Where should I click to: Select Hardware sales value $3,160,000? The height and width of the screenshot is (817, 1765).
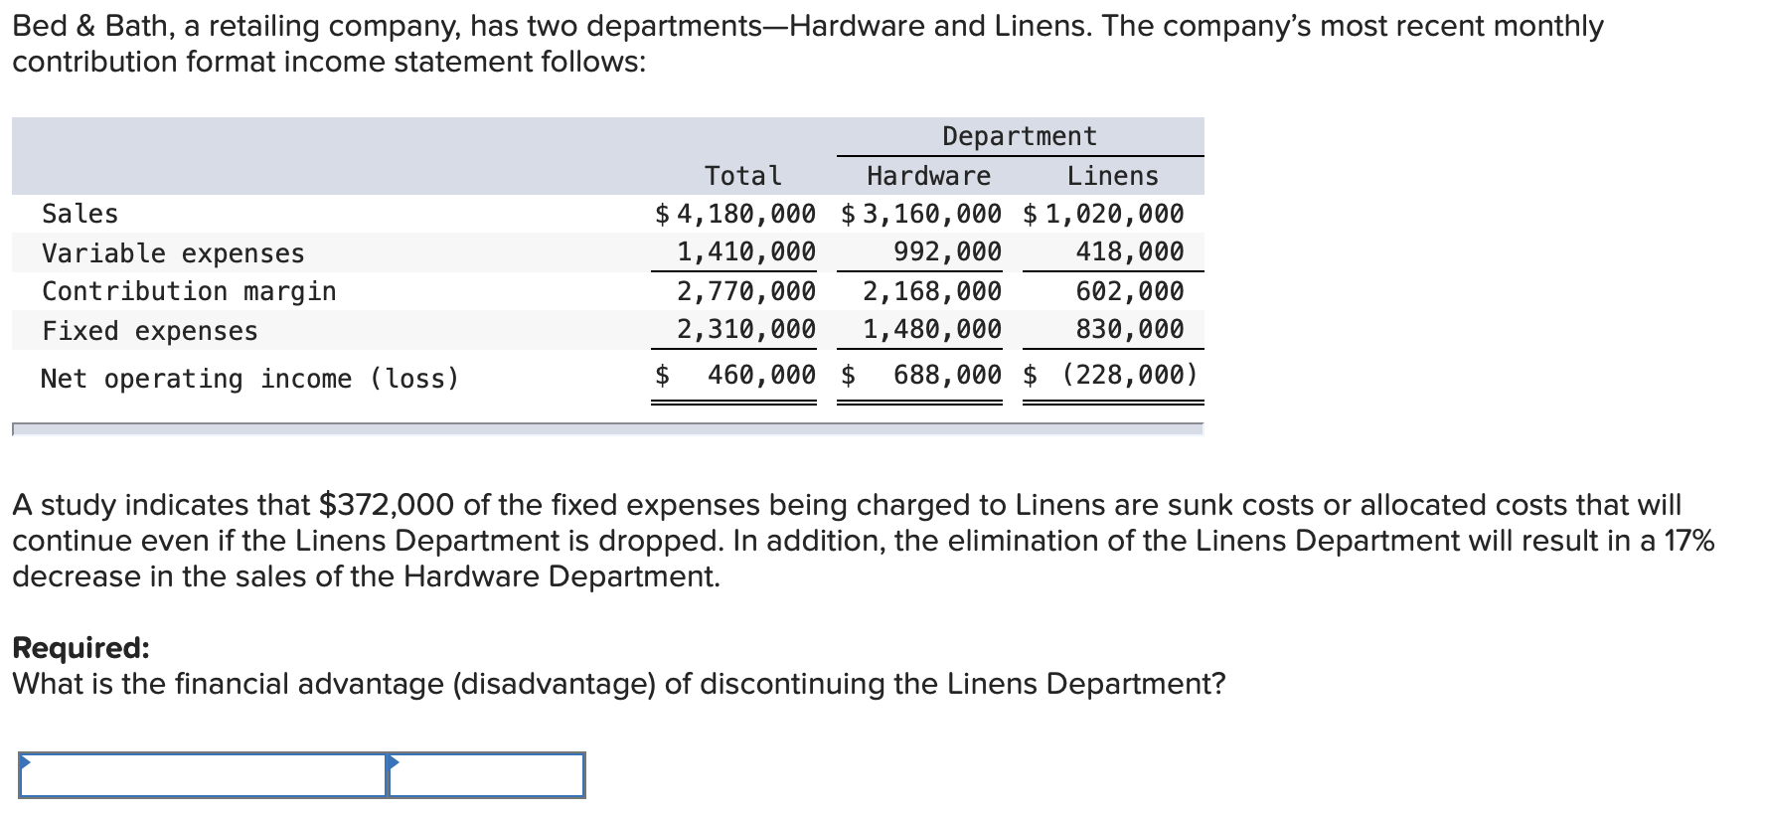point(921,214)
